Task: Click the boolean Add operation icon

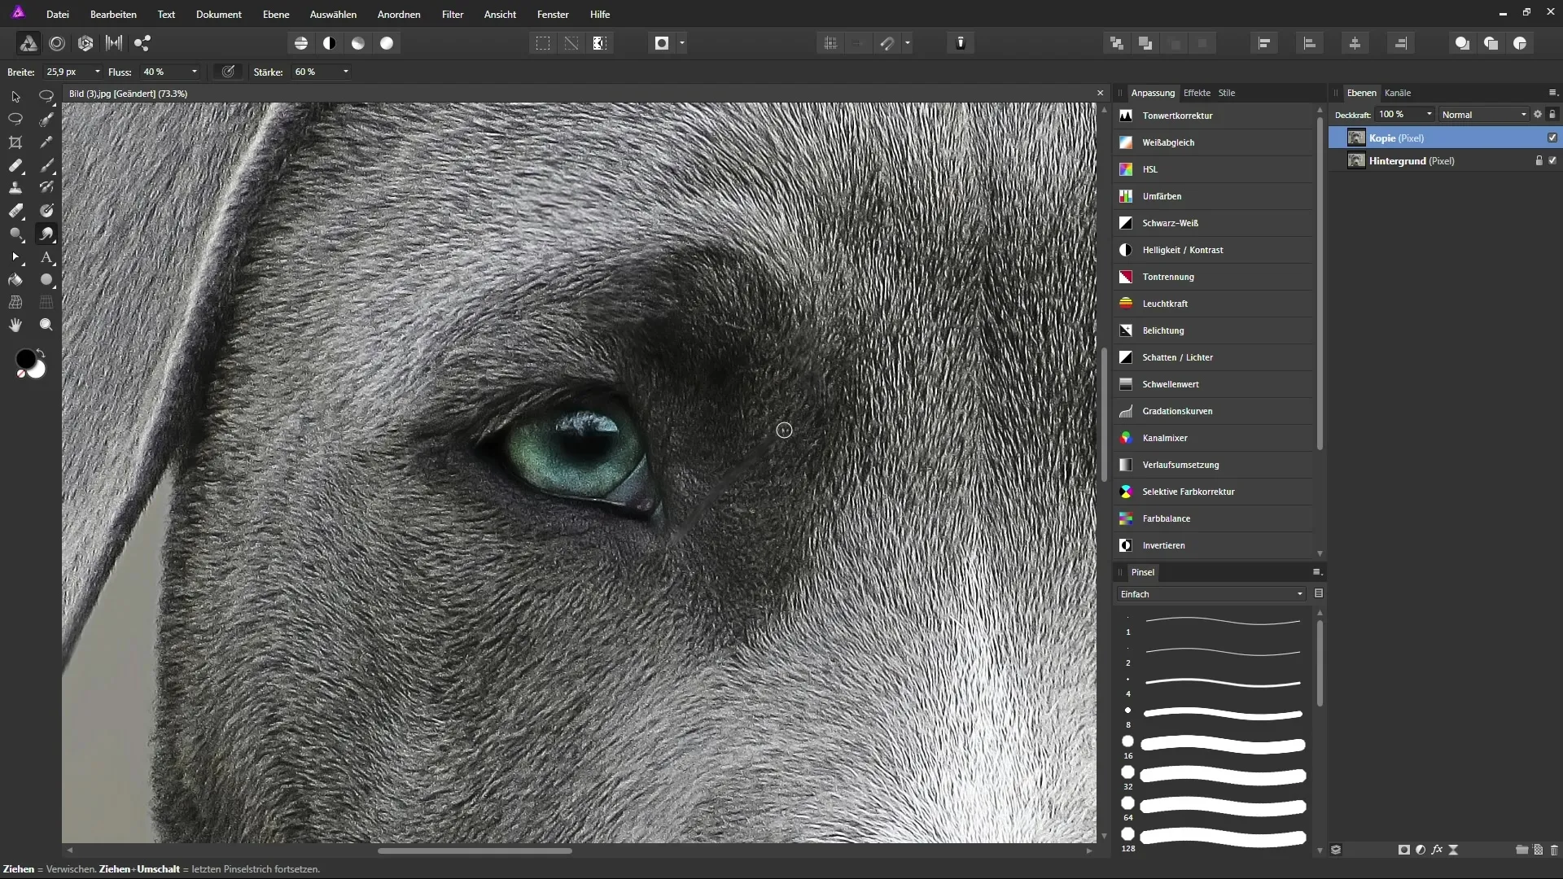Action: 1462,43
